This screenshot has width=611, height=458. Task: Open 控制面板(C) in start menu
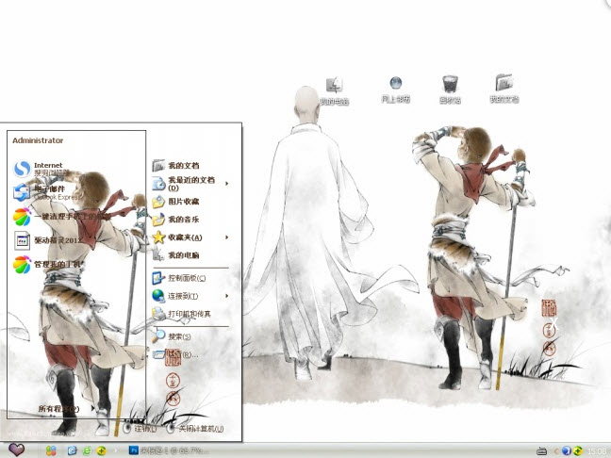(x=178, y=278)
